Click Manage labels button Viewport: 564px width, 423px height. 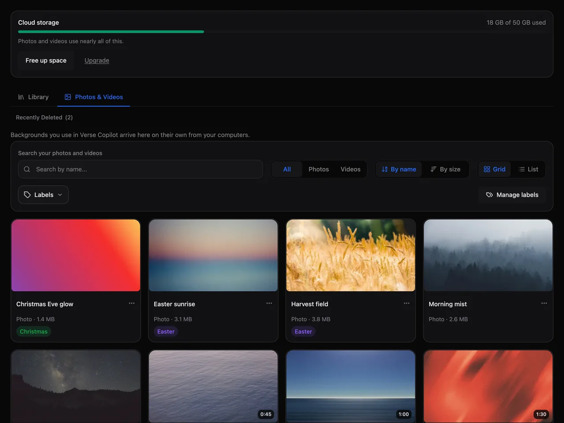(x=512, y=195)
